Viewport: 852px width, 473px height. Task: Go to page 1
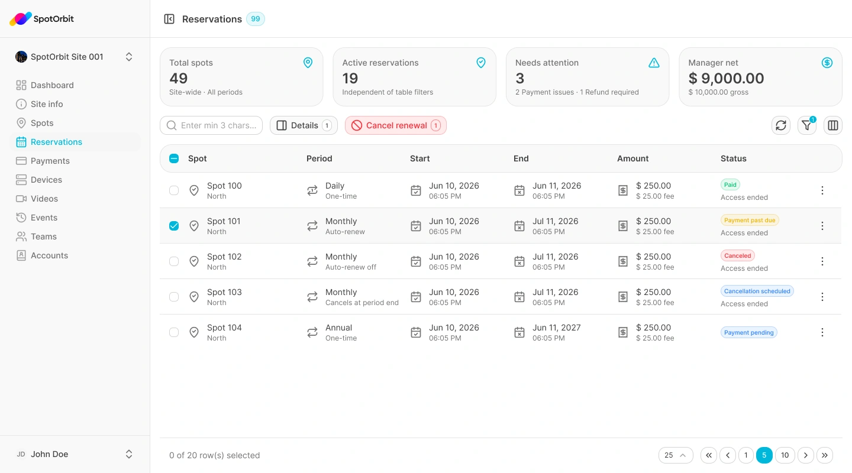point(746,455)
